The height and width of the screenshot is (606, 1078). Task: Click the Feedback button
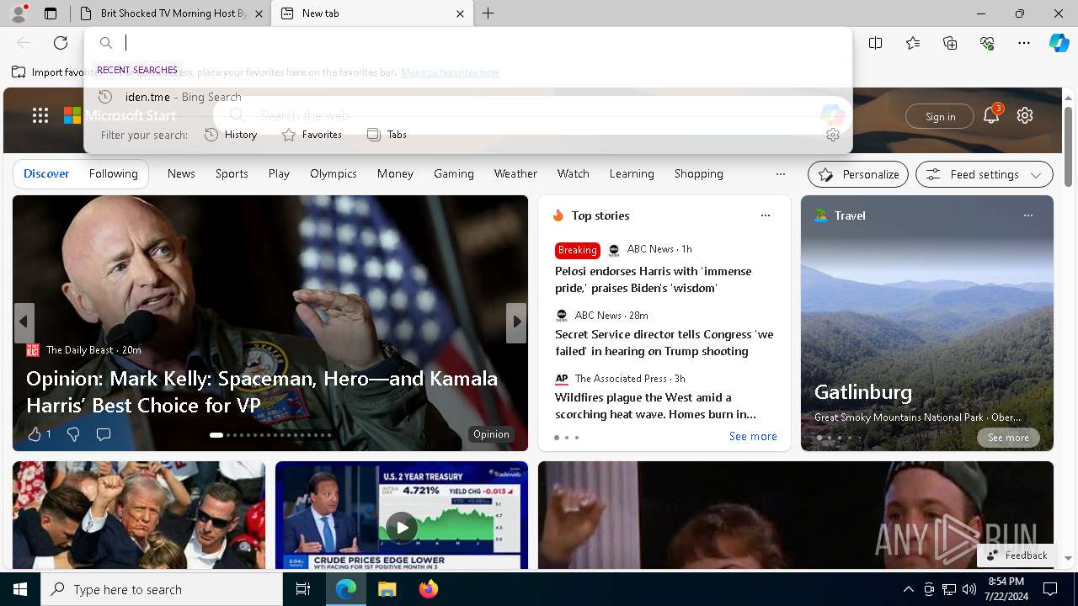(x=1016, y=555)
